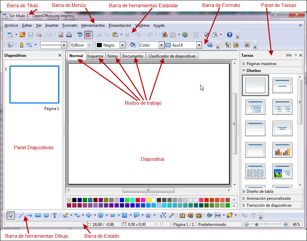Toggle the Shadow icon in format bar

click(x=210, y=45)
